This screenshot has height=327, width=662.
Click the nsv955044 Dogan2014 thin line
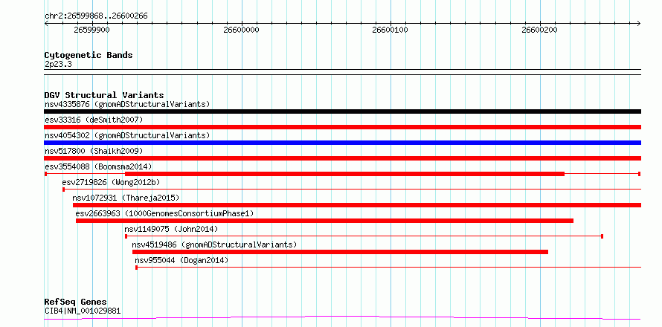click(x=388, y=268)
